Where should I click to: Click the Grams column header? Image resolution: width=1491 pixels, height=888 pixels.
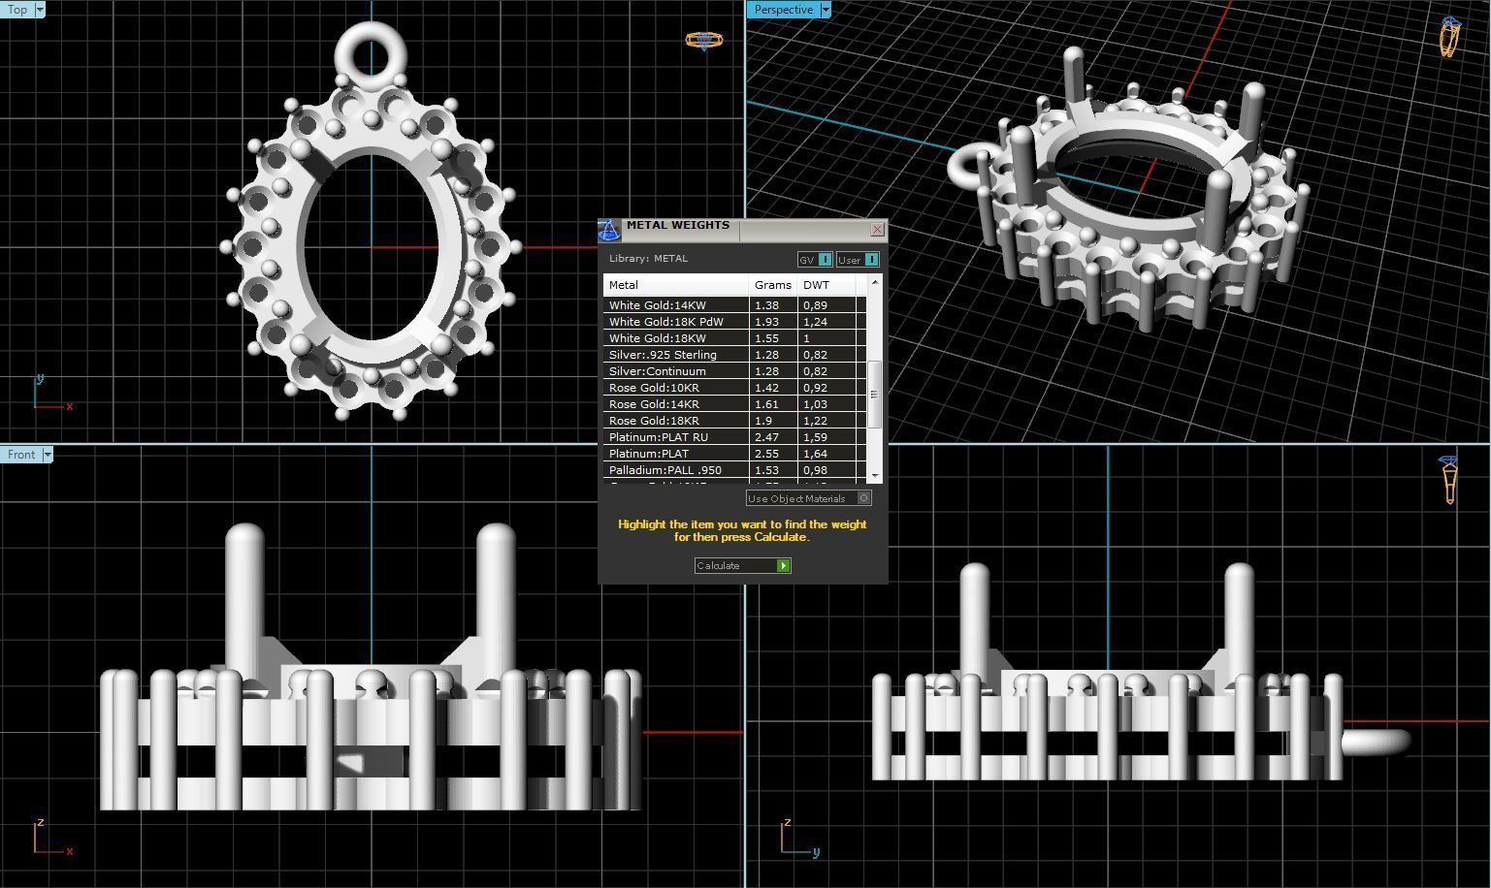pos(773,285)
